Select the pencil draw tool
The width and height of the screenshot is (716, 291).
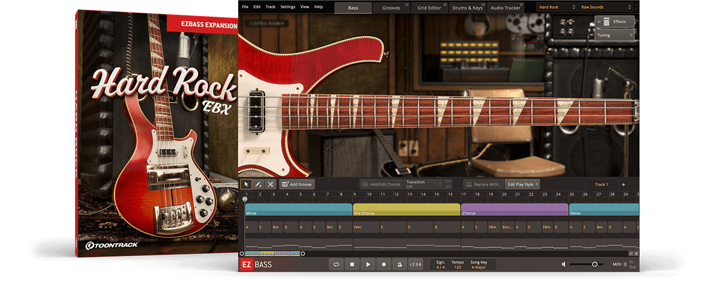pyautogui.click(x=258, y=184)
